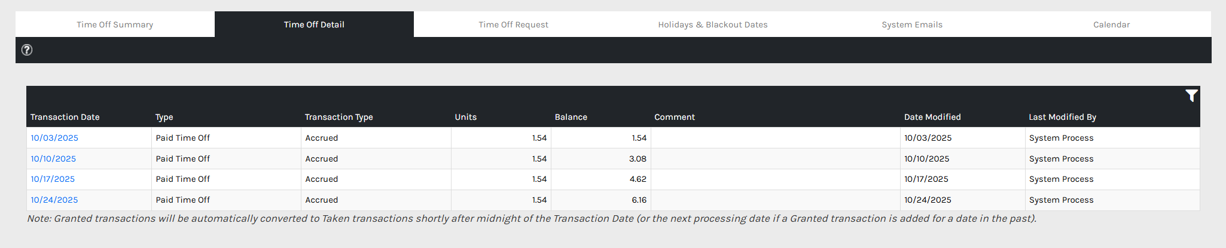Screen dimensions: 1226x248
Task: Select the Time Off Detail tab
Action: pyautogui.click(x=314, y=24)
